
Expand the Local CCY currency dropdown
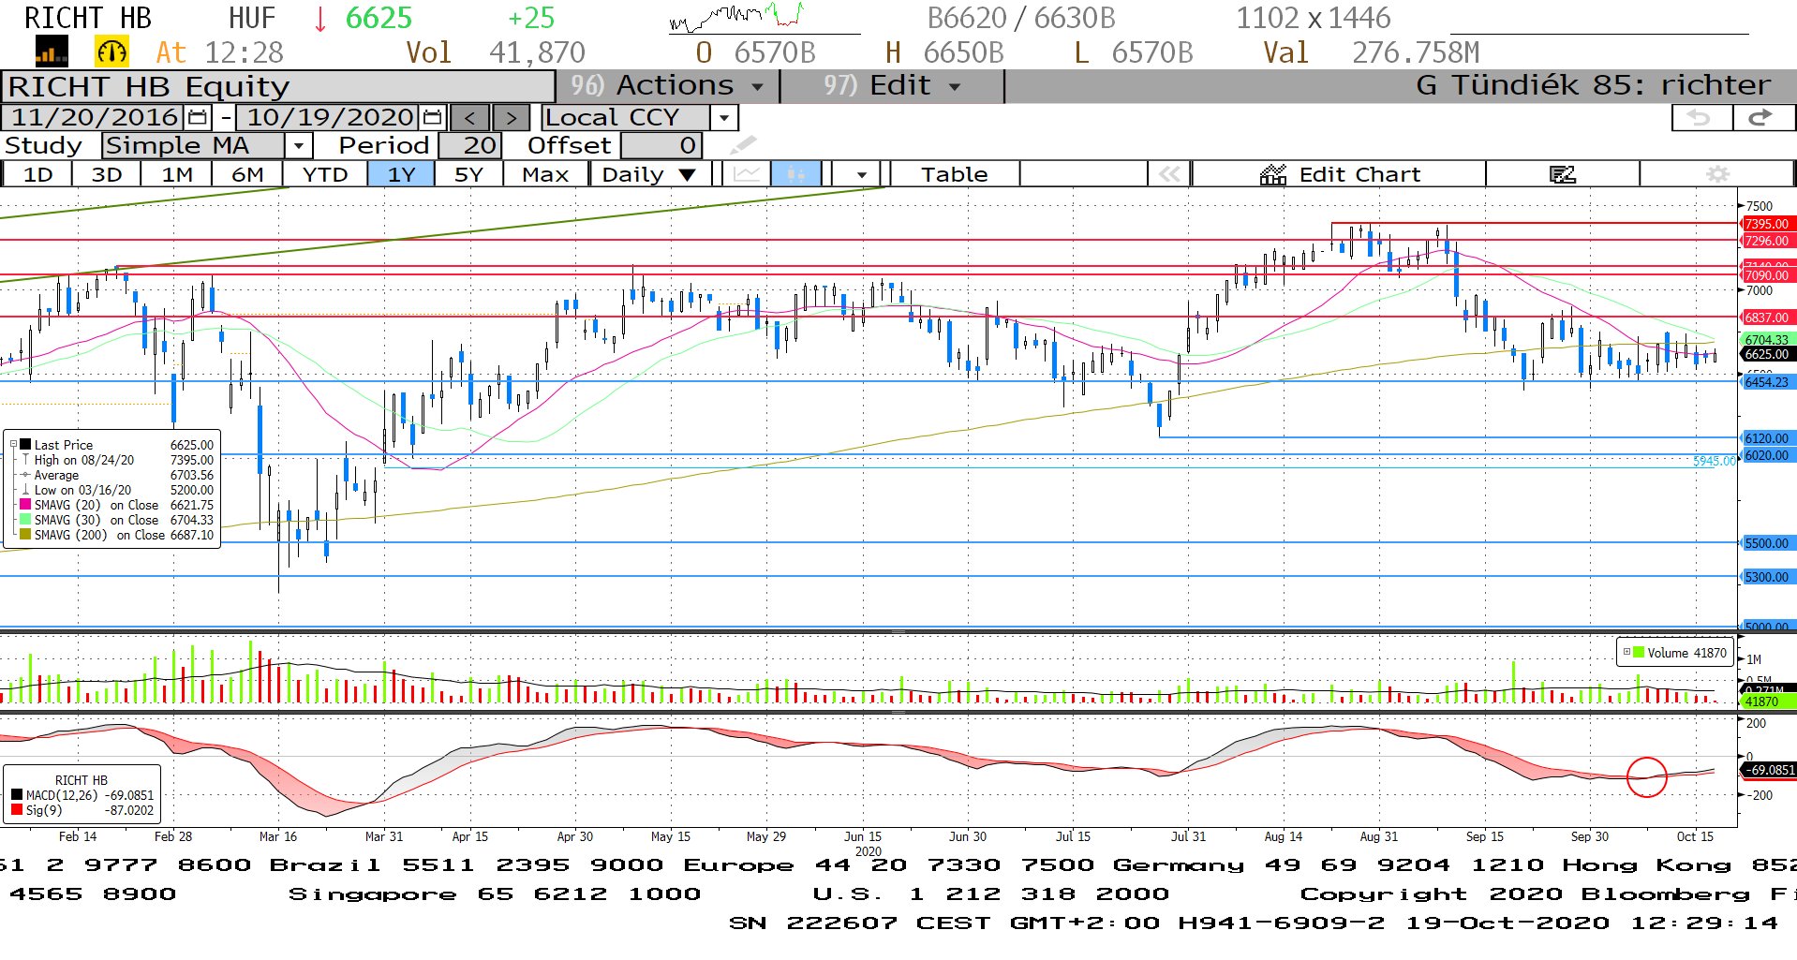pos(723,118)
